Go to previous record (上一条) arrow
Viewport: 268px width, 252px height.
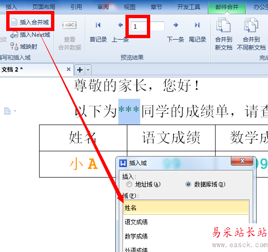coord(121,25)
